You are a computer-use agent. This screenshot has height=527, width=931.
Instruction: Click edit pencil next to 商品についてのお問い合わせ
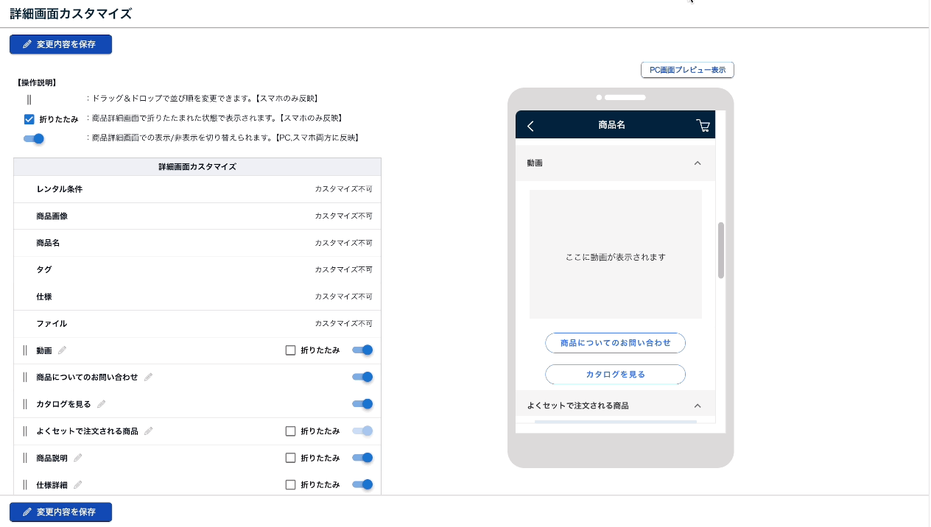point(148,377)
